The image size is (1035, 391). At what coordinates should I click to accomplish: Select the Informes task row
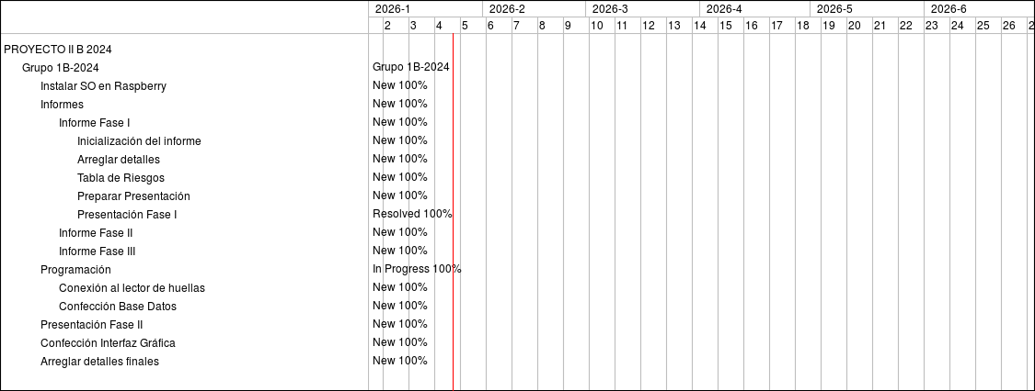tap(62, 105)
